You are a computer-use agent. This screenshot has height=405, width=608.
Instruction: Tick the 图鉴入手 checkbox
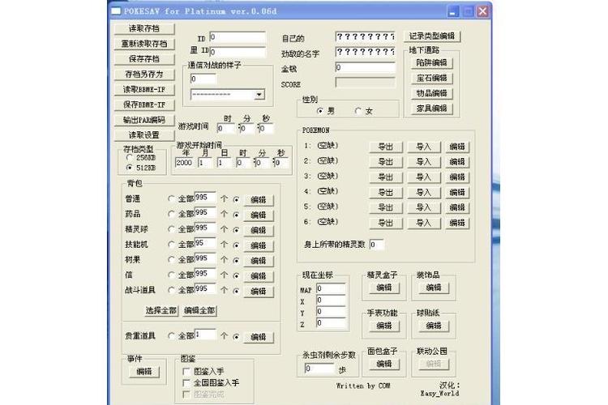[x=186, y=371]
